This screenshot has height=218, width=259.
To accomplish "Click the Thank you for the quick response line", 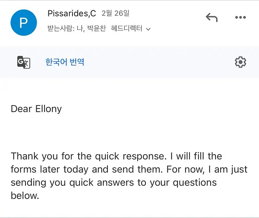I will click(x=116, y=156).
